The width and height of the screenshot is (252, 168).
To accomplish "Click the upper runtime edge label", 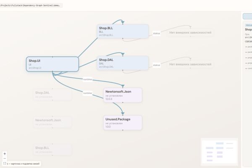I will coord(87,79).
